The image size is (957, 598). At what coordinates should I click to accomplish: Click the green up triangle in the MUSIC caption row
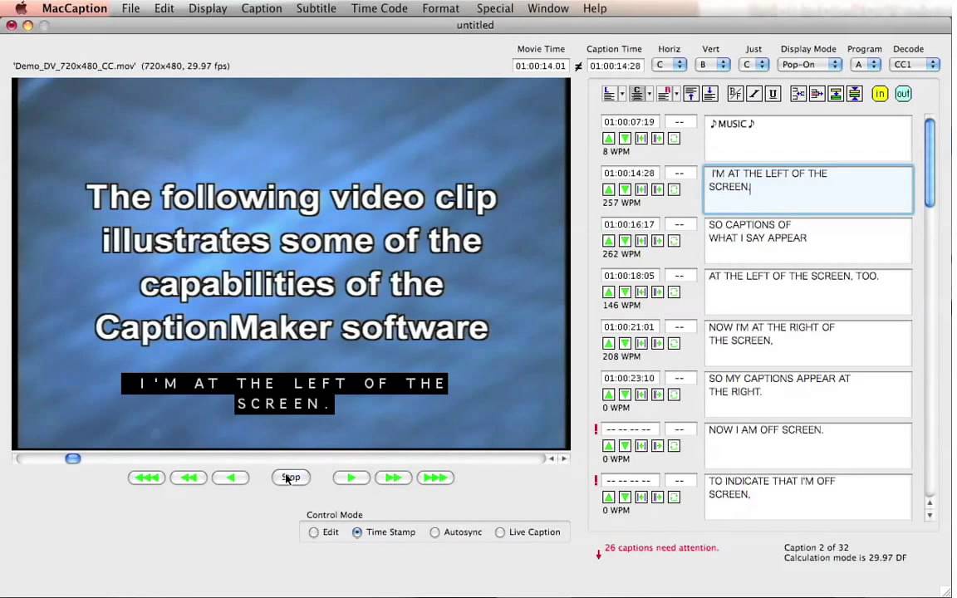click(608, 139)
